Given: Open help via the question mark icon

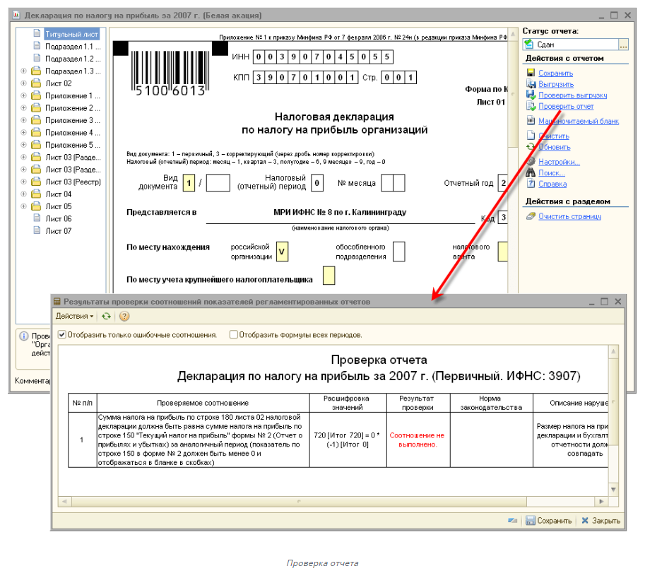Looking at the screenshot, I should pos(124,317).
